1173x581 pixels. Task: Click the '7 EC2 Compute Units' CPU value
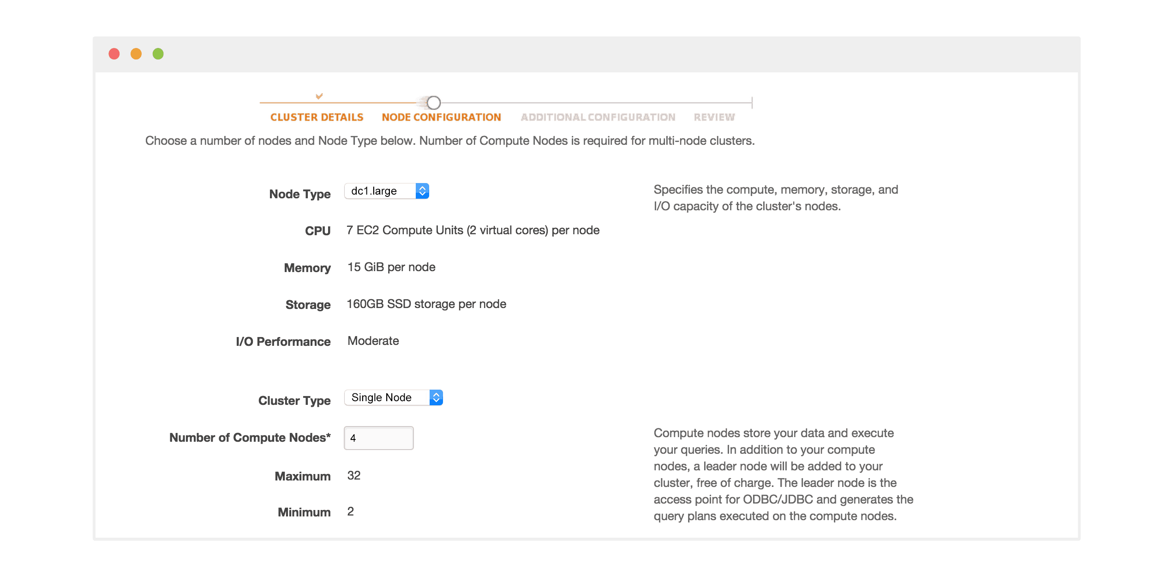[473, 230]
